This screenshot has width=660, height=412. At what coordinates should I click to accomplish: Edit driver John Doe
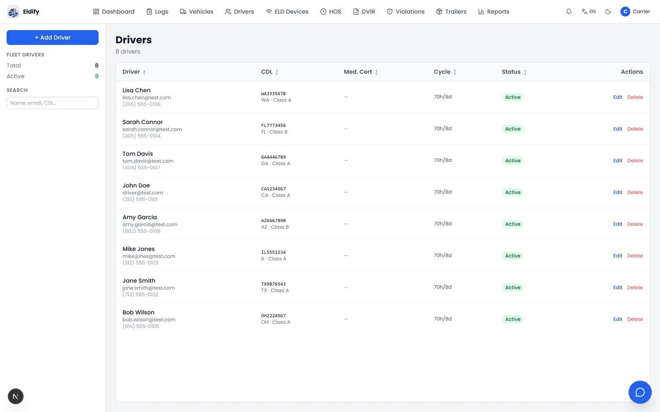(x=618, y=193)
